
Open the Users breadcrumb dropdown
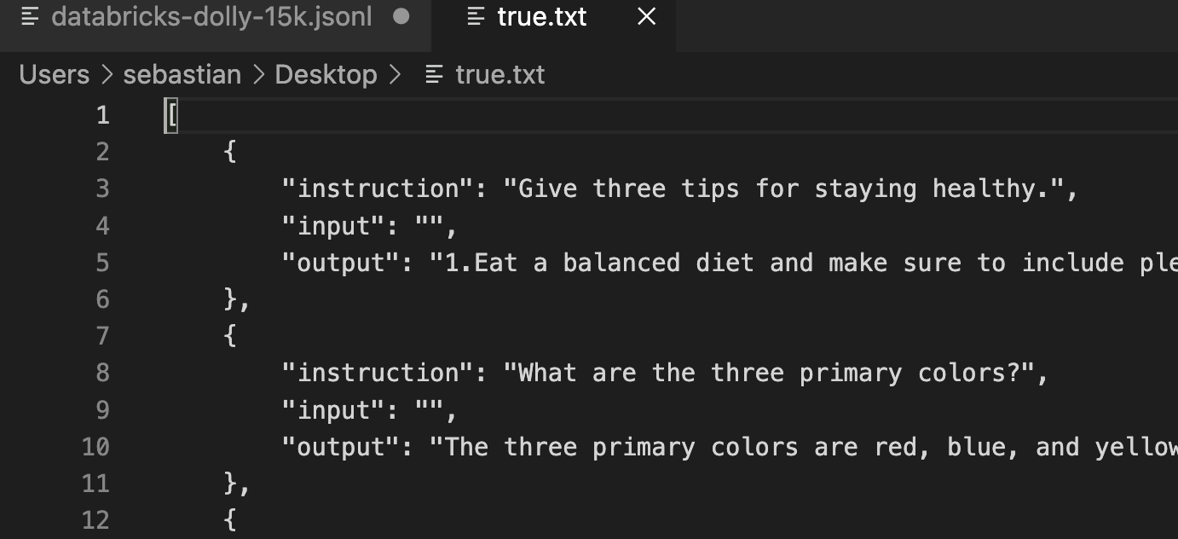(x=54, y=74)
